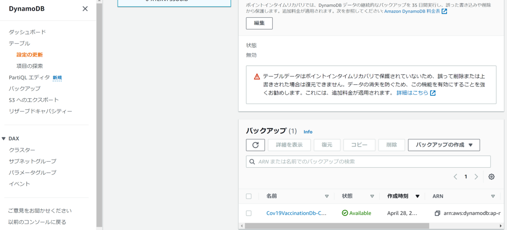This screenshot has height=230, width=507.
Task: Copy the backup ARN icon
Action: (437, 214)
